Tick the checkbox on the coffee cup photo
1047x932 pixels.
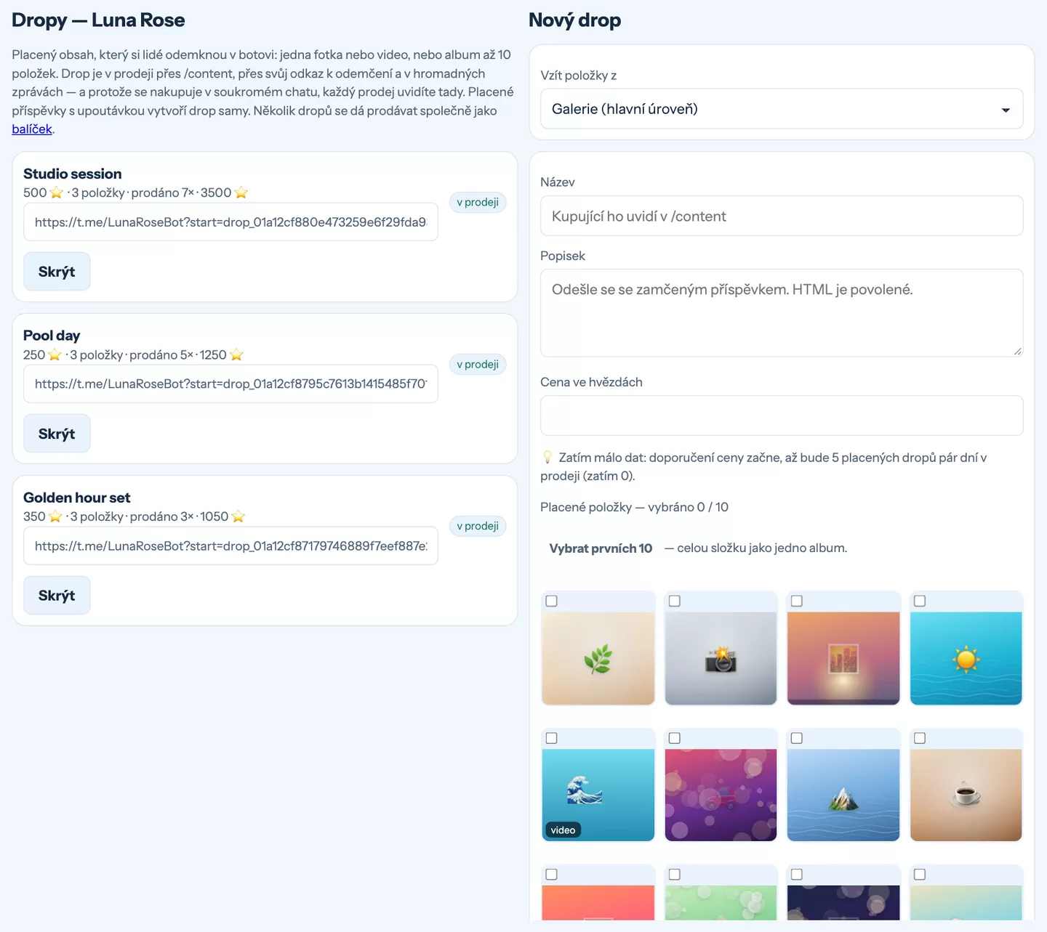[920, 738]
